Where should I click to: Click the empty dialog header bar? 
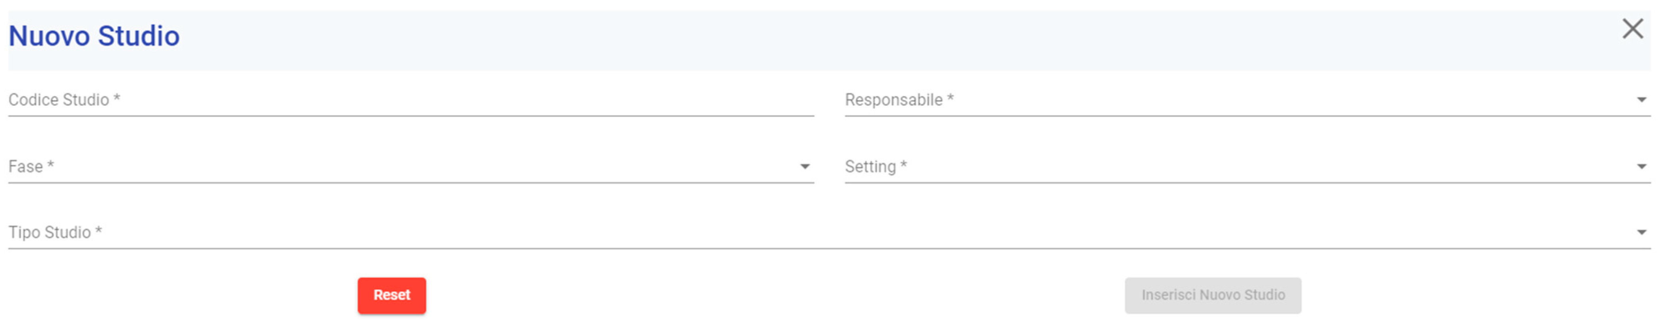(837, 38)
